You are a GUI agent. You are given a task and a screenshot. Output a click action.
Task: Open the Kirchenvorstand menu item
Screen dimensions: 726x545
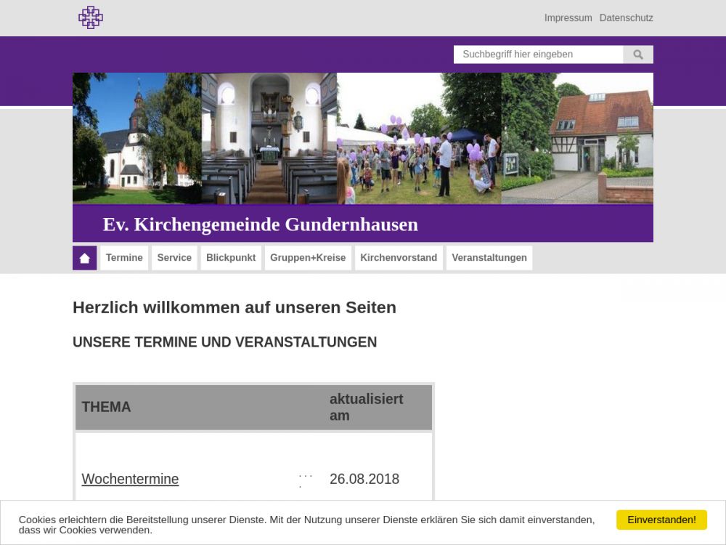click(399, 258)
